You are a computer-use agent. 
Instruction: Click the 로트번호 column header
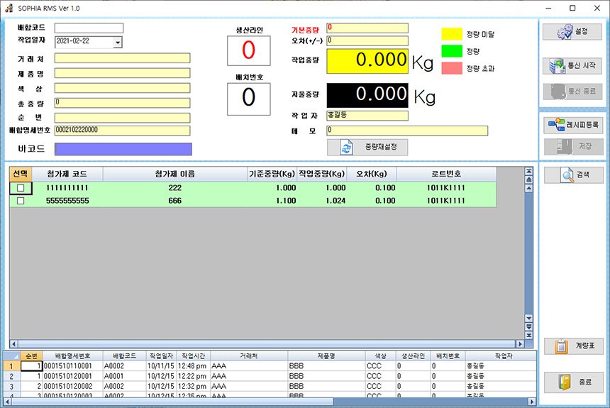pos(445,174)
